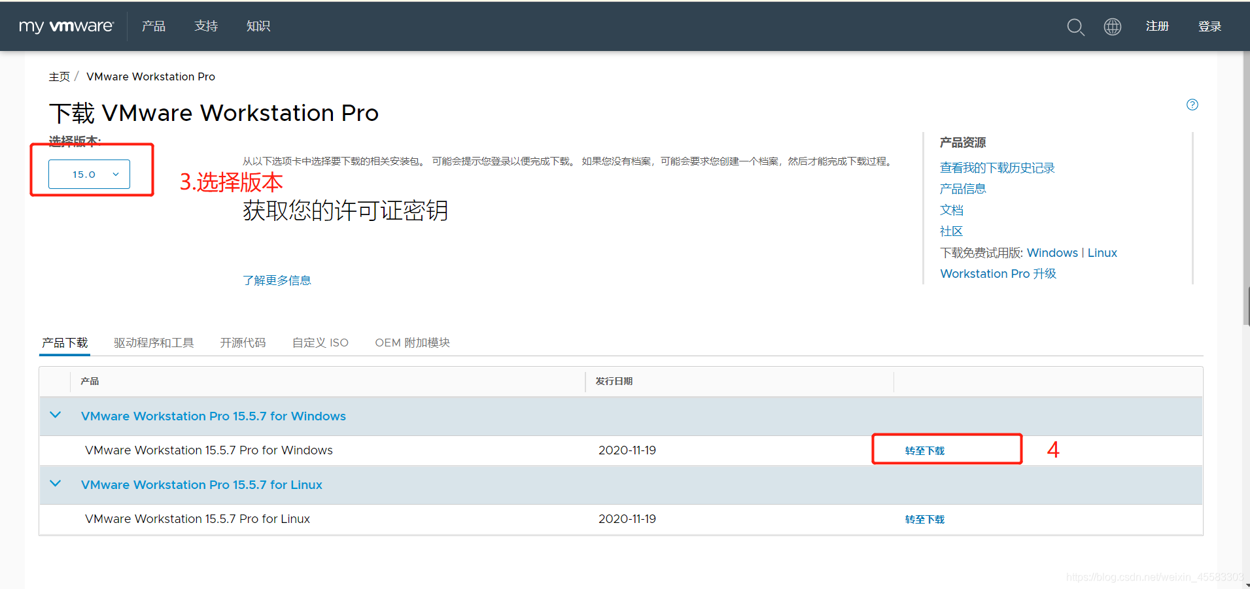Click the 发行日期 column header
The height and width of the screenshot is (589, 1250).
(x=614, y=381)
